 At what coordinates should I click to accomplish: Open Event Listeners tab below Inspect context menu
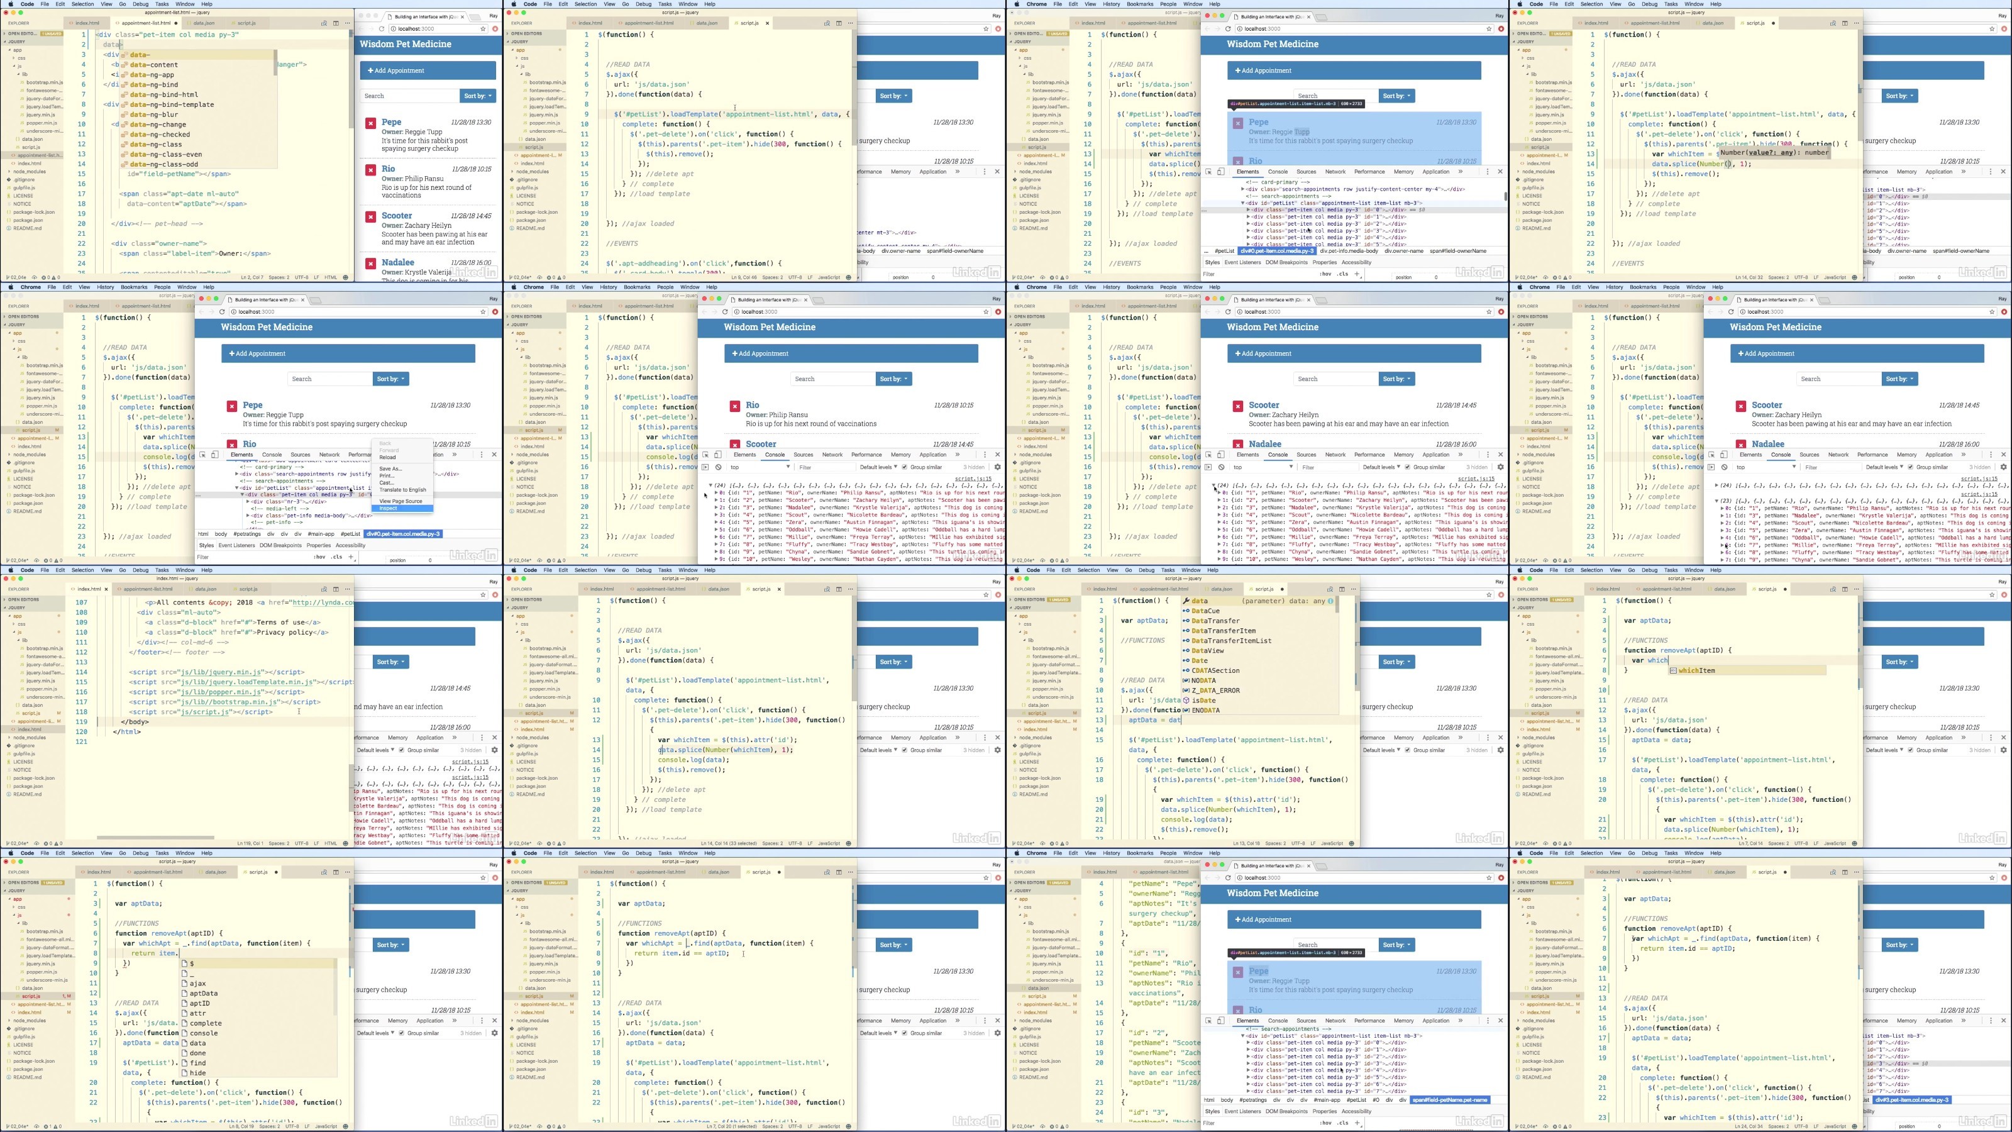[236, 545]
